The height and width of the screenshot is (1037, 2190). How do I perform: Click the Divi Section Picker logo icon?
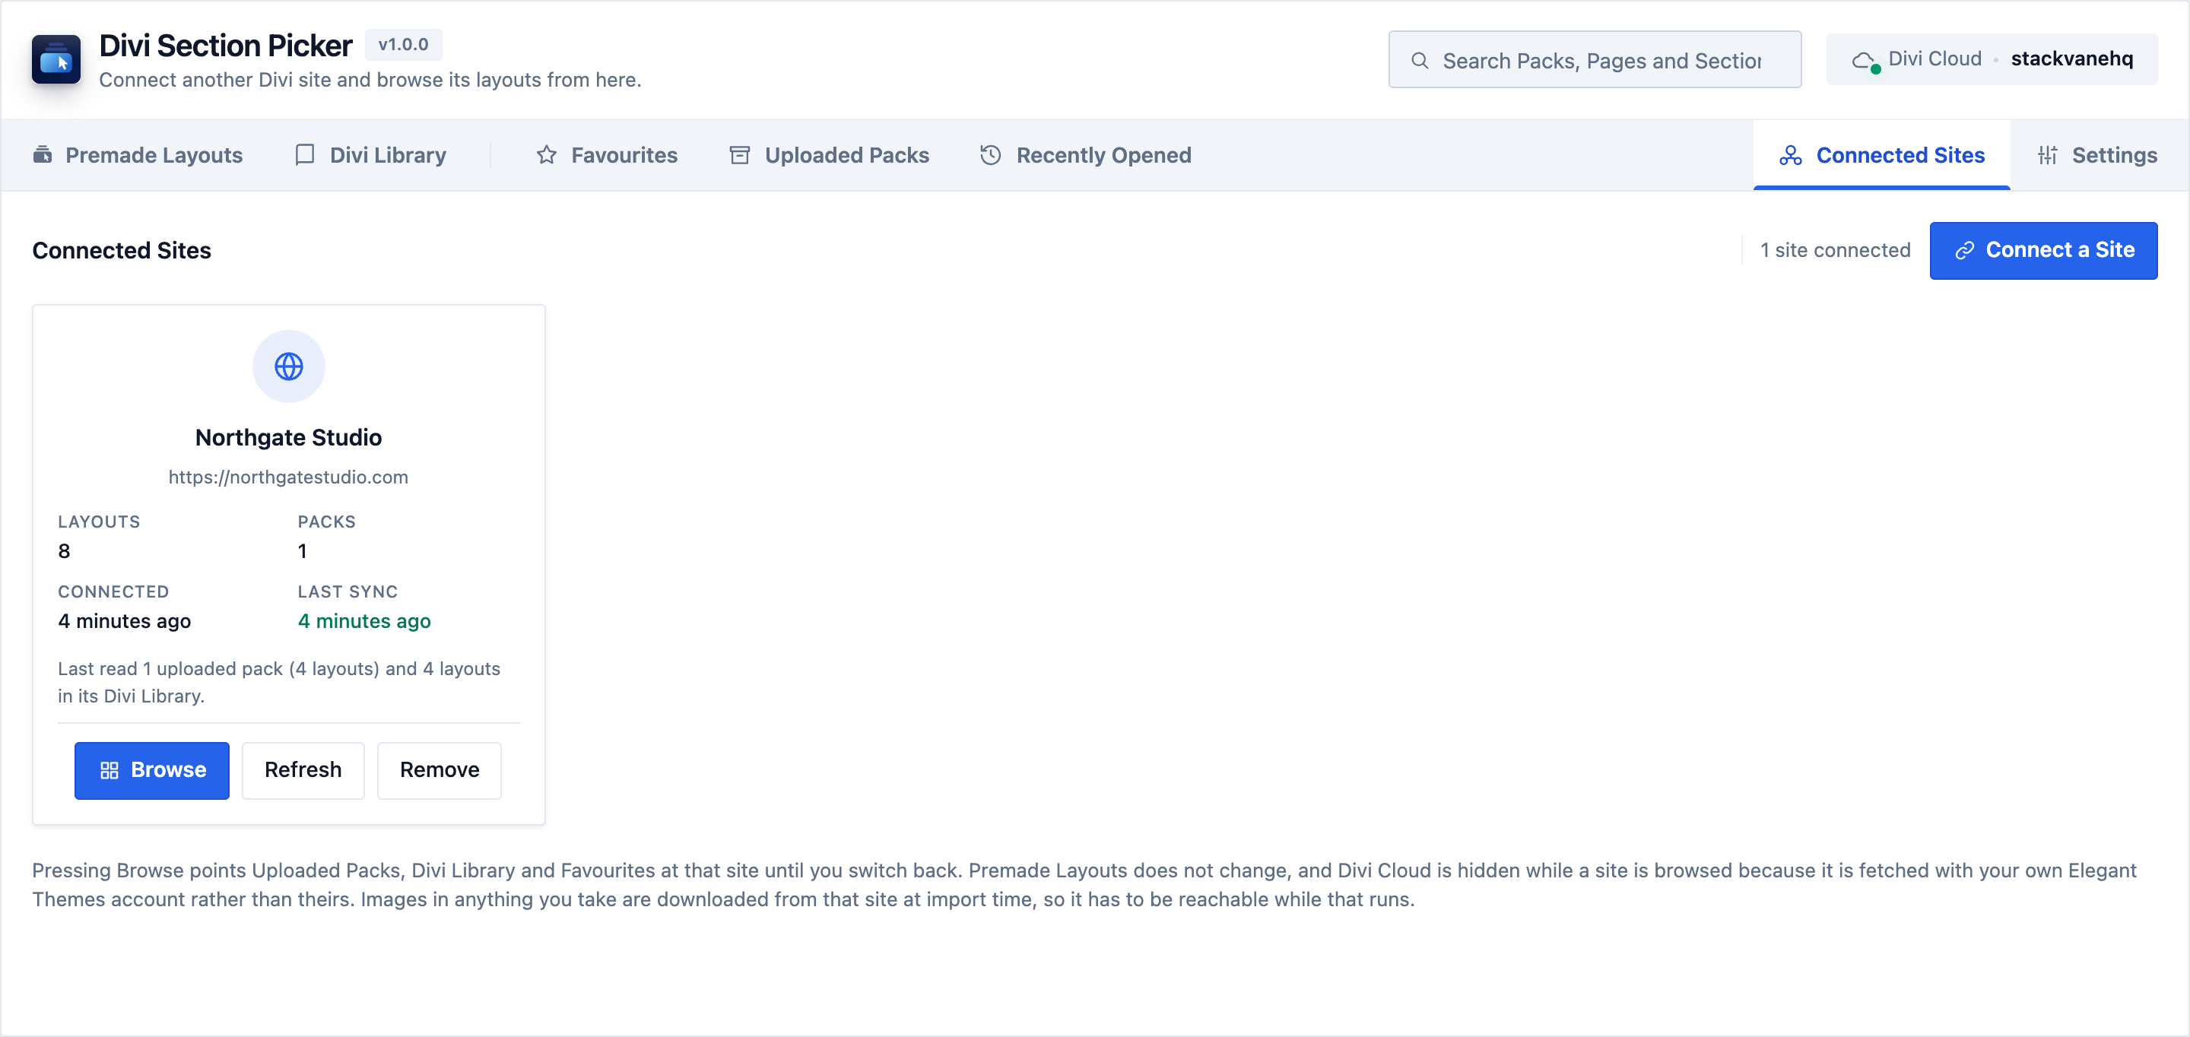click(56, 59)
